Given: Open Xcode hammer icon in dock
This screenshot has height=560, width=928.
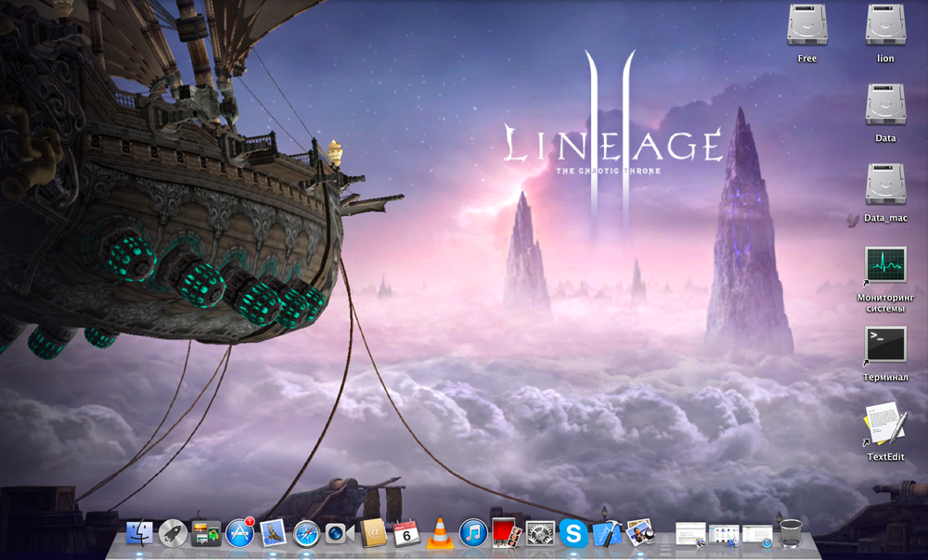Looking at the screenshot, I should 607,532.
